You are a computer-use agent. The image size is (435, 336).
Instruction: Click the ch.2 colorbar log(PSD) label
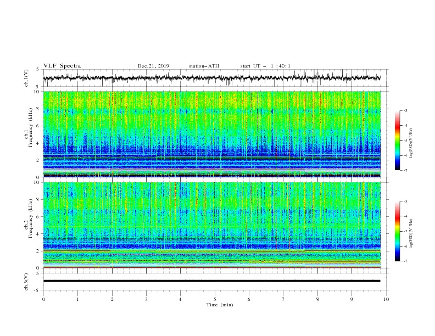click(411, 233)
